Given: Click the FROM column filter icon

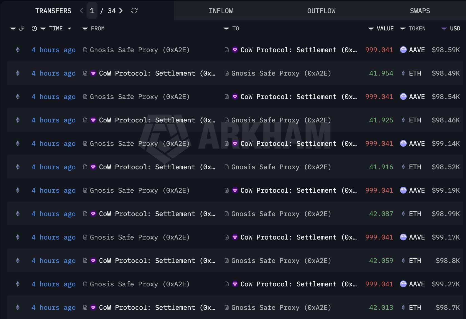Looking at the screenshot, I should click(85, 28).
